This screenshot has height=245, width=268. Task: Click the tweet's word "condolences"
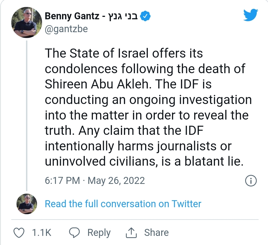click(x=81, y=69)
